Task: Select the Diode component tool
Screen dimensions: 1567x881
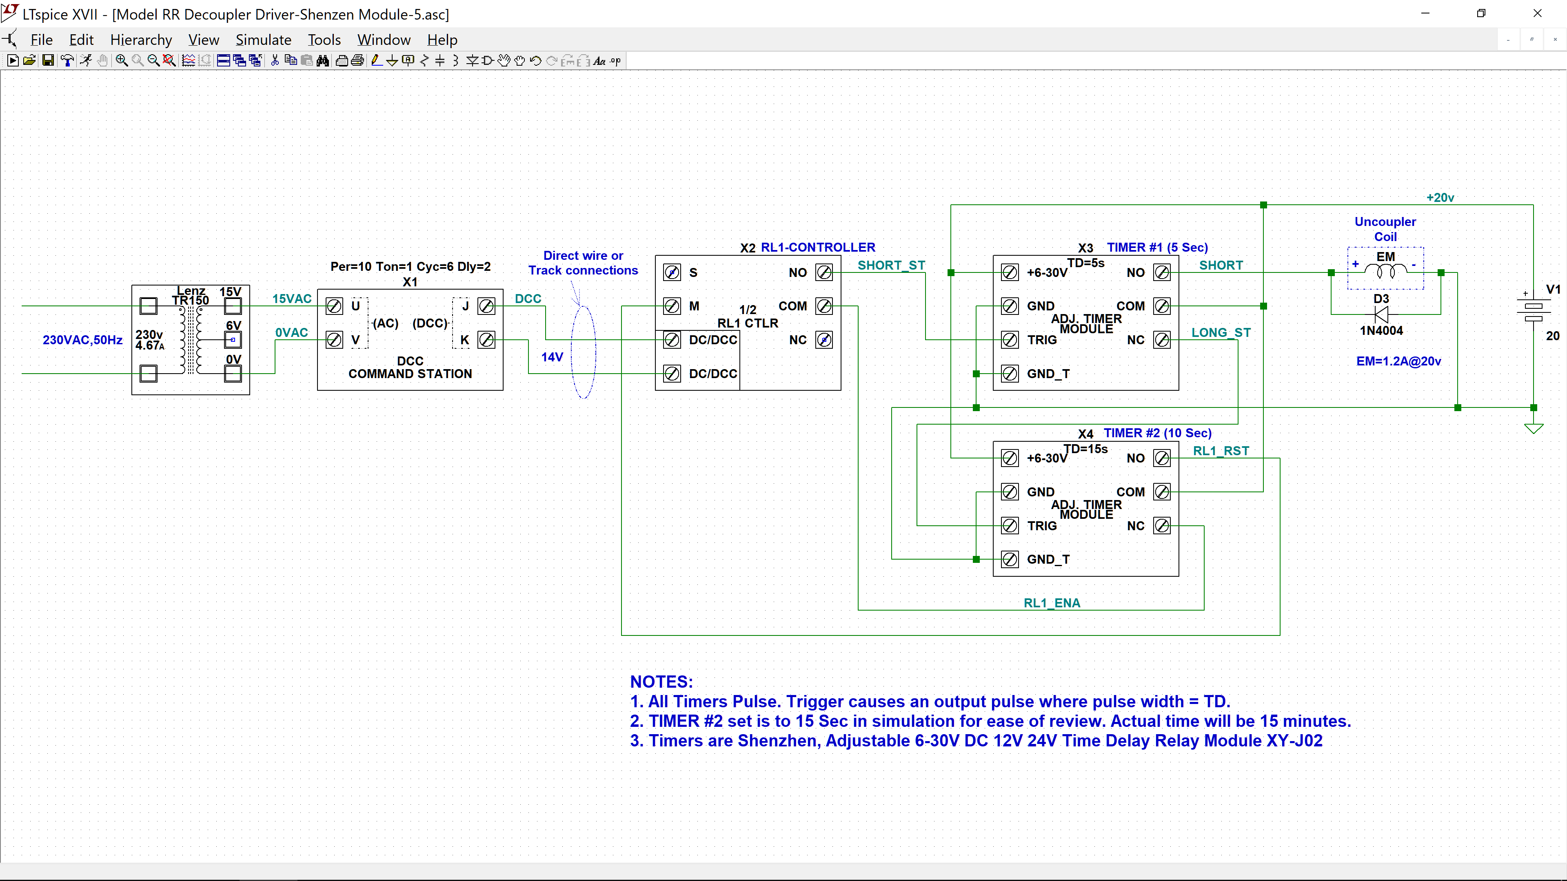Action: point(472,61)
